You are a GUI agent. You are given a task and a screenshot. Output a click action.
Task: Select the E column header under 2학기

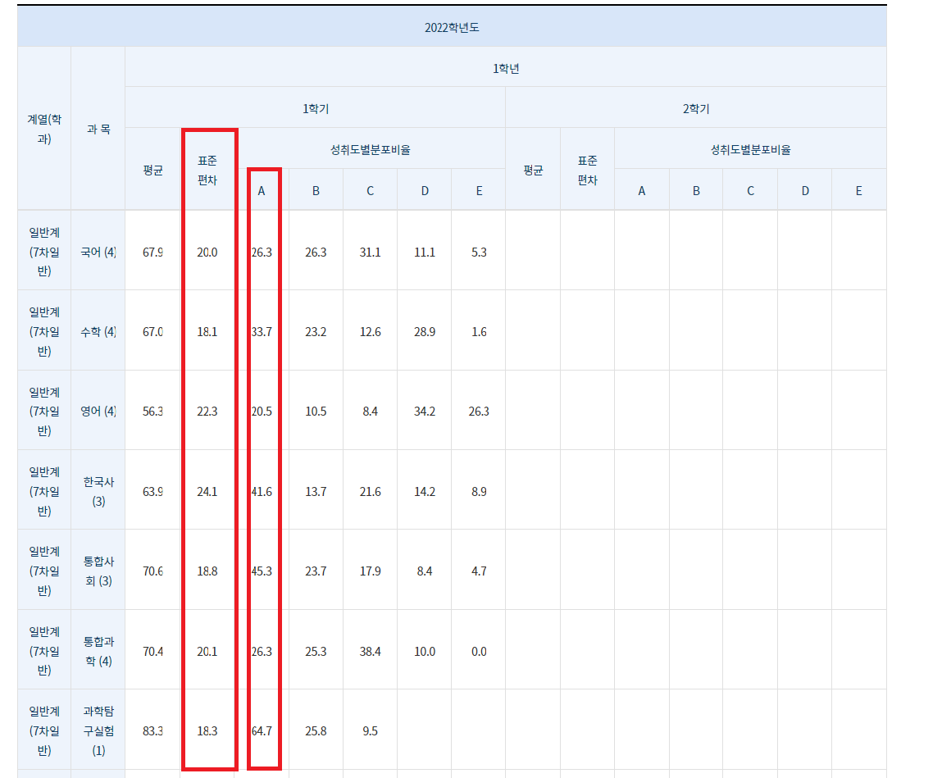858,189
